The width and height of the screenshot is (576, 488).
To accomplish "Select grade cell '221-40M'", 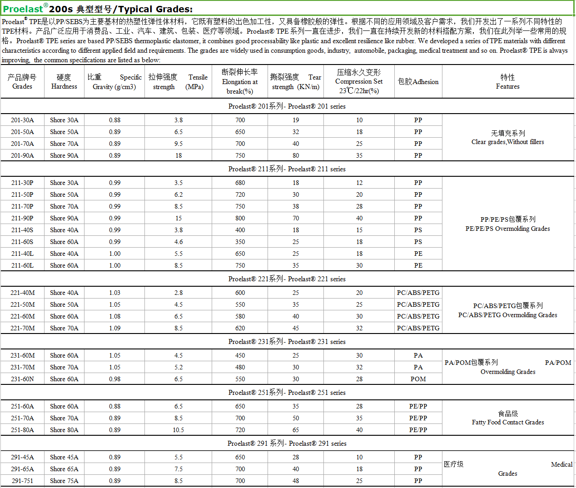I will 22,293.
